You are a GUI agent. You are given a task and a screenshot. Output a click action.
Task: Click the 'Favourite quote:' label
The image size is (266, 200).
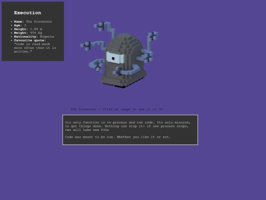(x=30, y=40)
